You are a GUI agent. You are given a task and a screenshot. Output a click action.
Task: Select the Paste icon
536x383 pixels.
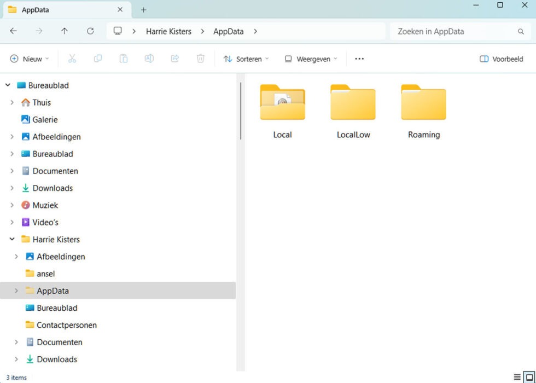click(x=123, y=59)
